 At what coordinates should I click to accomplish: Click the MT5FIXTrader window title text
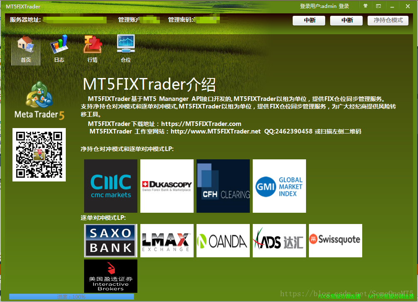tap(23, 6)
